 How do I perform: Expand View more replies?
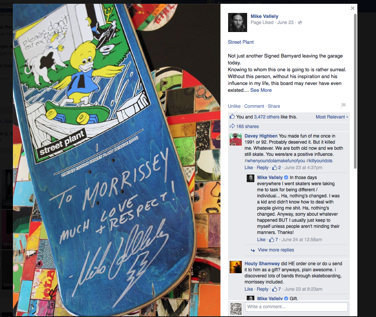(x=276, y=250)
